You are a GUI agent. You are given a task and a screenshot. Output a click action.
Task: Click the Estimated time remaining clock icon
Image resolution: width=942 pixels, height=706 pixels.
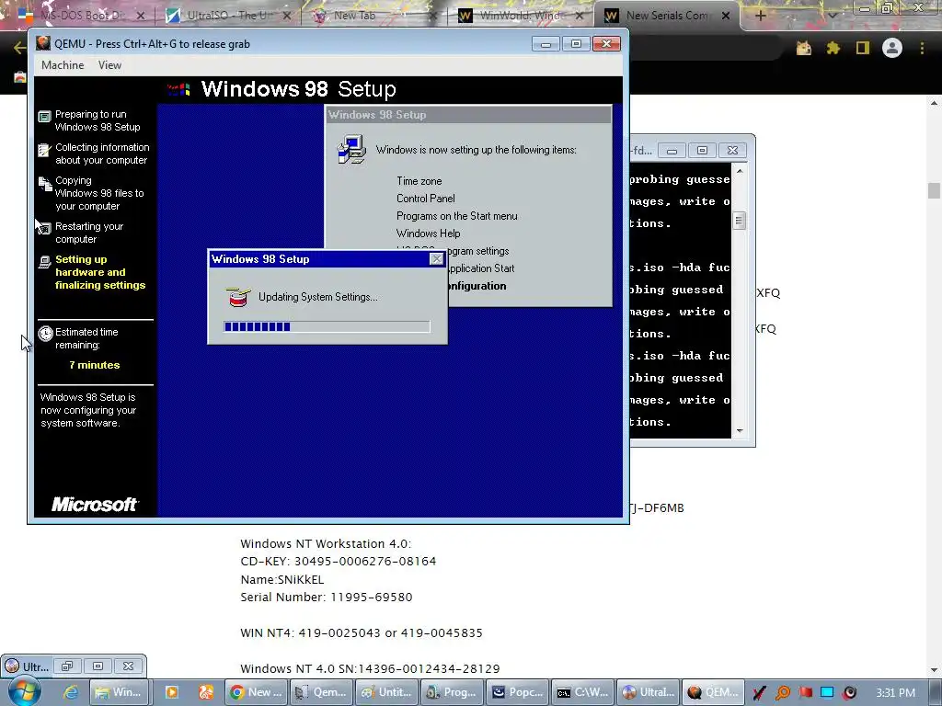46,333
